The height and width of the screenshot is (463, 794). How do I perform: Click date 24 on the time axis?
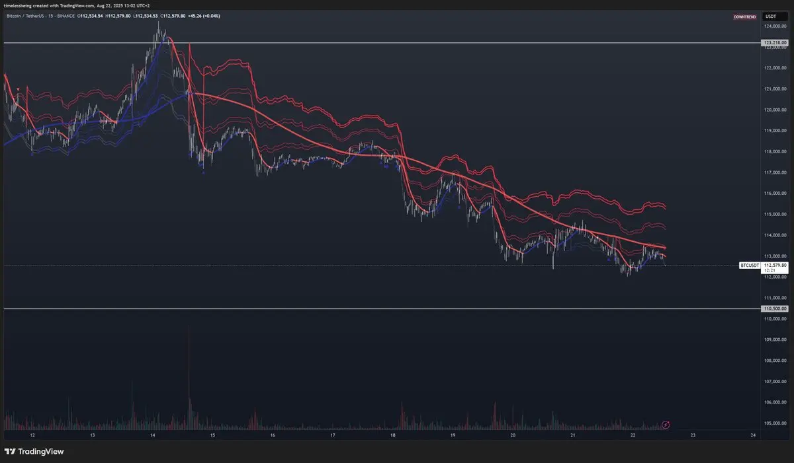(754, 435)
